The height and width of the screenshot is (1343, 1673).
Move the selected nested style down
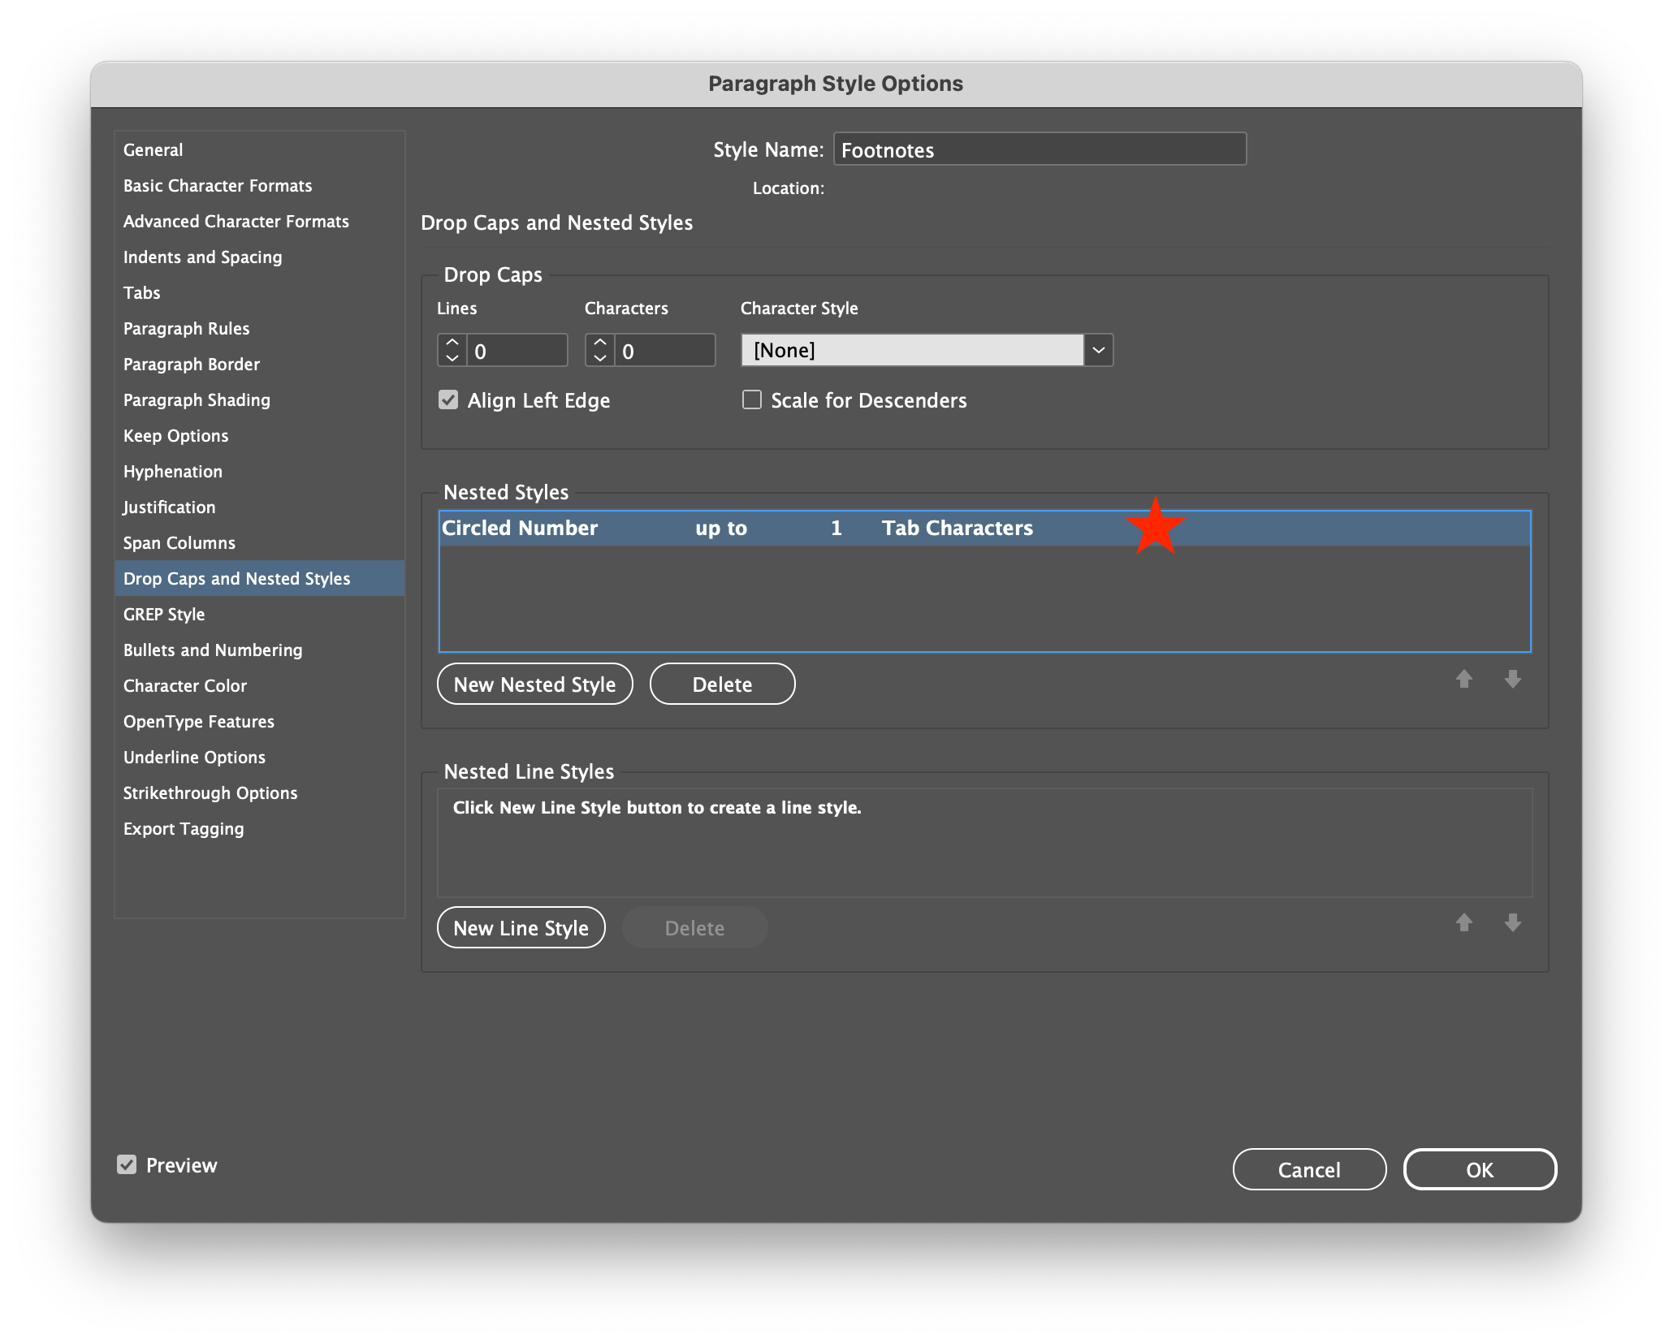(x=1513, y=680)
